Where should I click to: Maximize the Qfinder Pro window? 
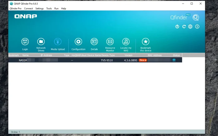192,4
